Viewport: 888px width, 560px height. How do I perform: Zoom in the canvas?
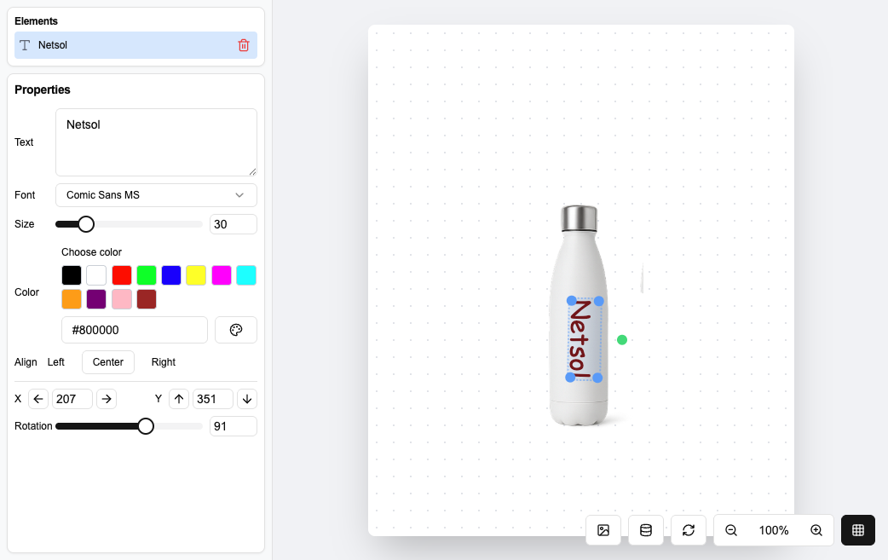(816, 530)
